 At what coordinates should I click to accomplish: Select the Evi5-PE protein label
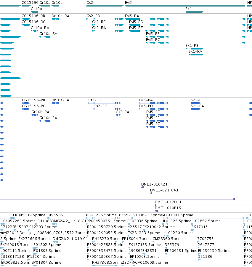[153, 112]
